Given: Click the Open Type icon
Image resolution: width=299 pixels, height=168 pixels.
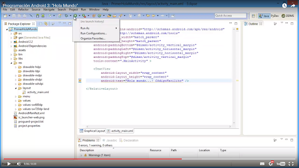Looking at the screenshot, I should (109, 16).
